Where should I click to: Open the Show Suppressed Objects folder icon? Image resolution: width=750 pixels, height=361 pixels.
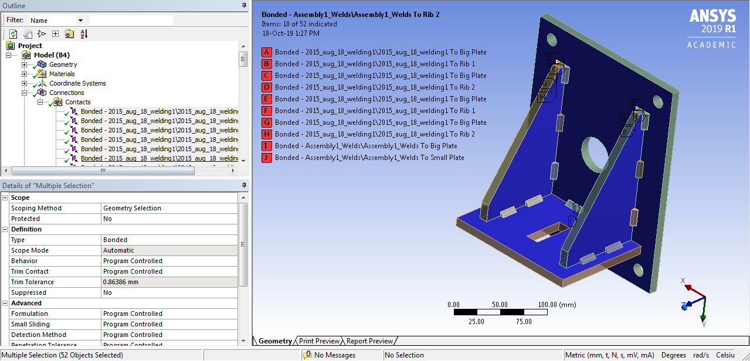coord(69,33)
